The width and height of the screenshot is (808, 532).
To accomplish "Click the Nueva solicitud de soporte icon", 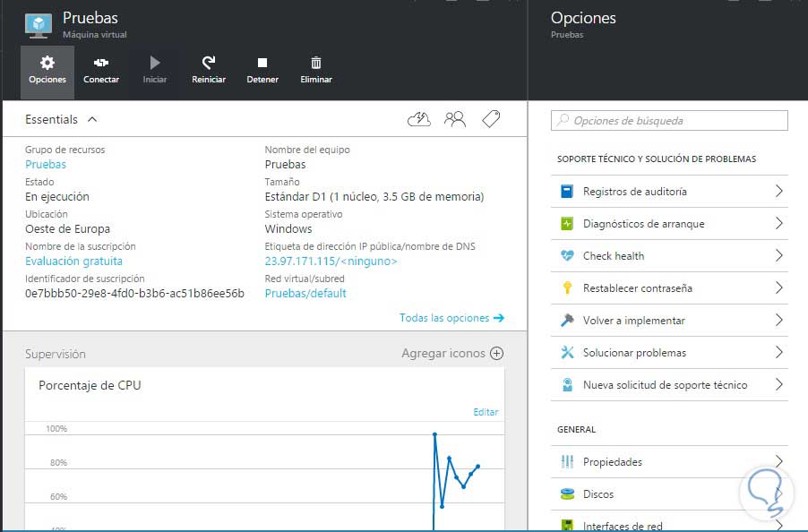I will tap(567, 385).
